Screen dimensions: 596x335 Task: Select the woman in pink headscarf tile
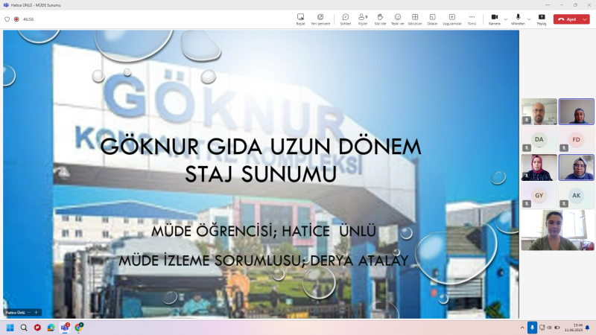(539, 167)
